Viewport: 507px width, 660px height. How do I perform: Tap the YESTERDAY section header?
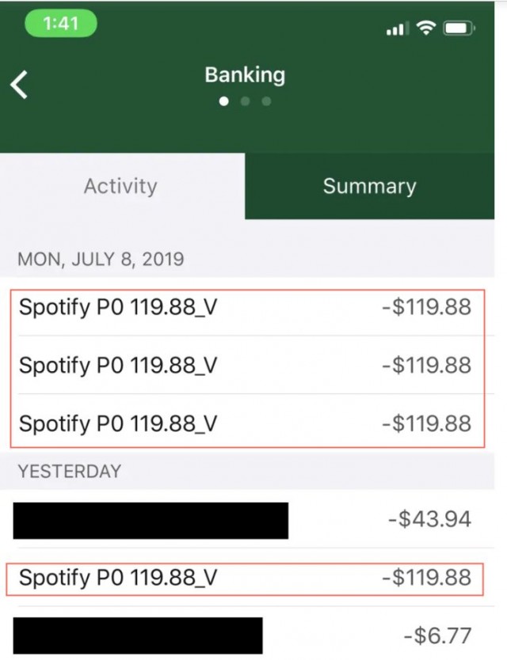70,471
